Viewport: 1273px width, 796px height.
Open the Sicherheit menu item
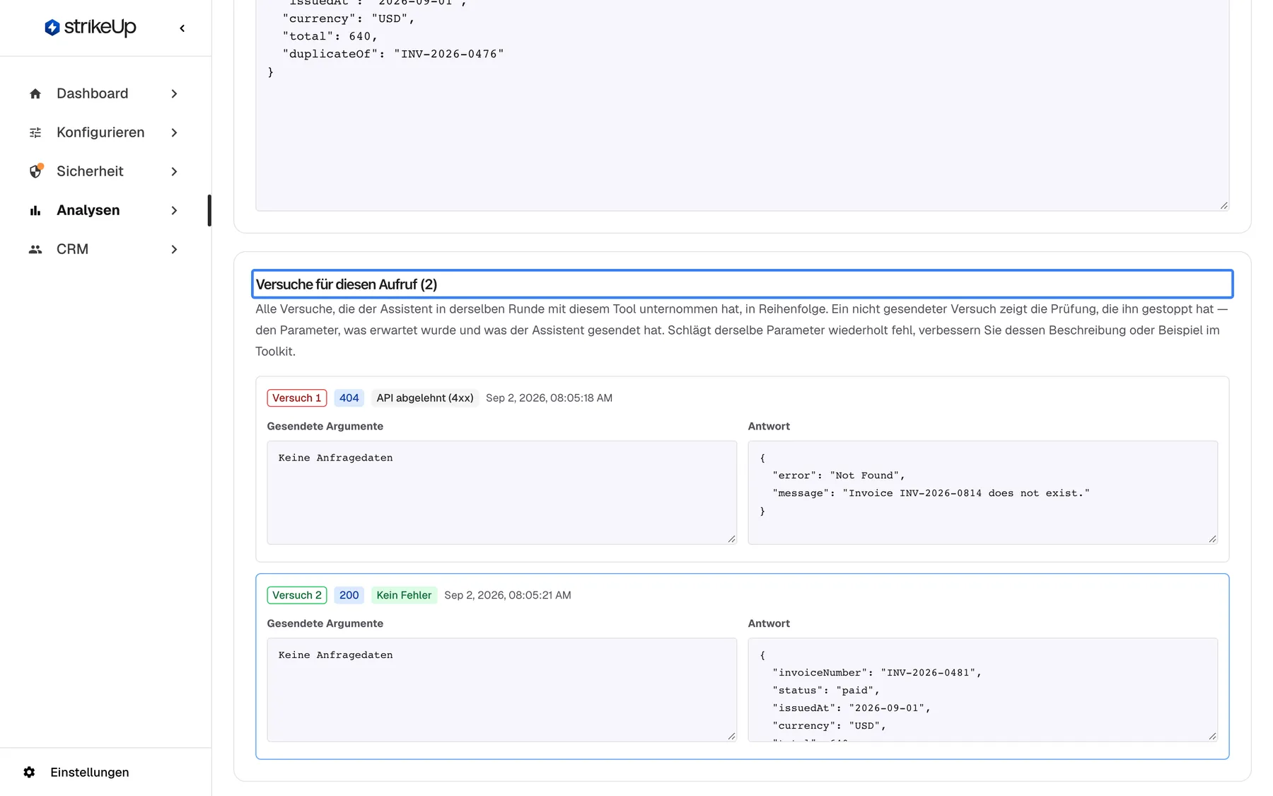pos(104,171)
